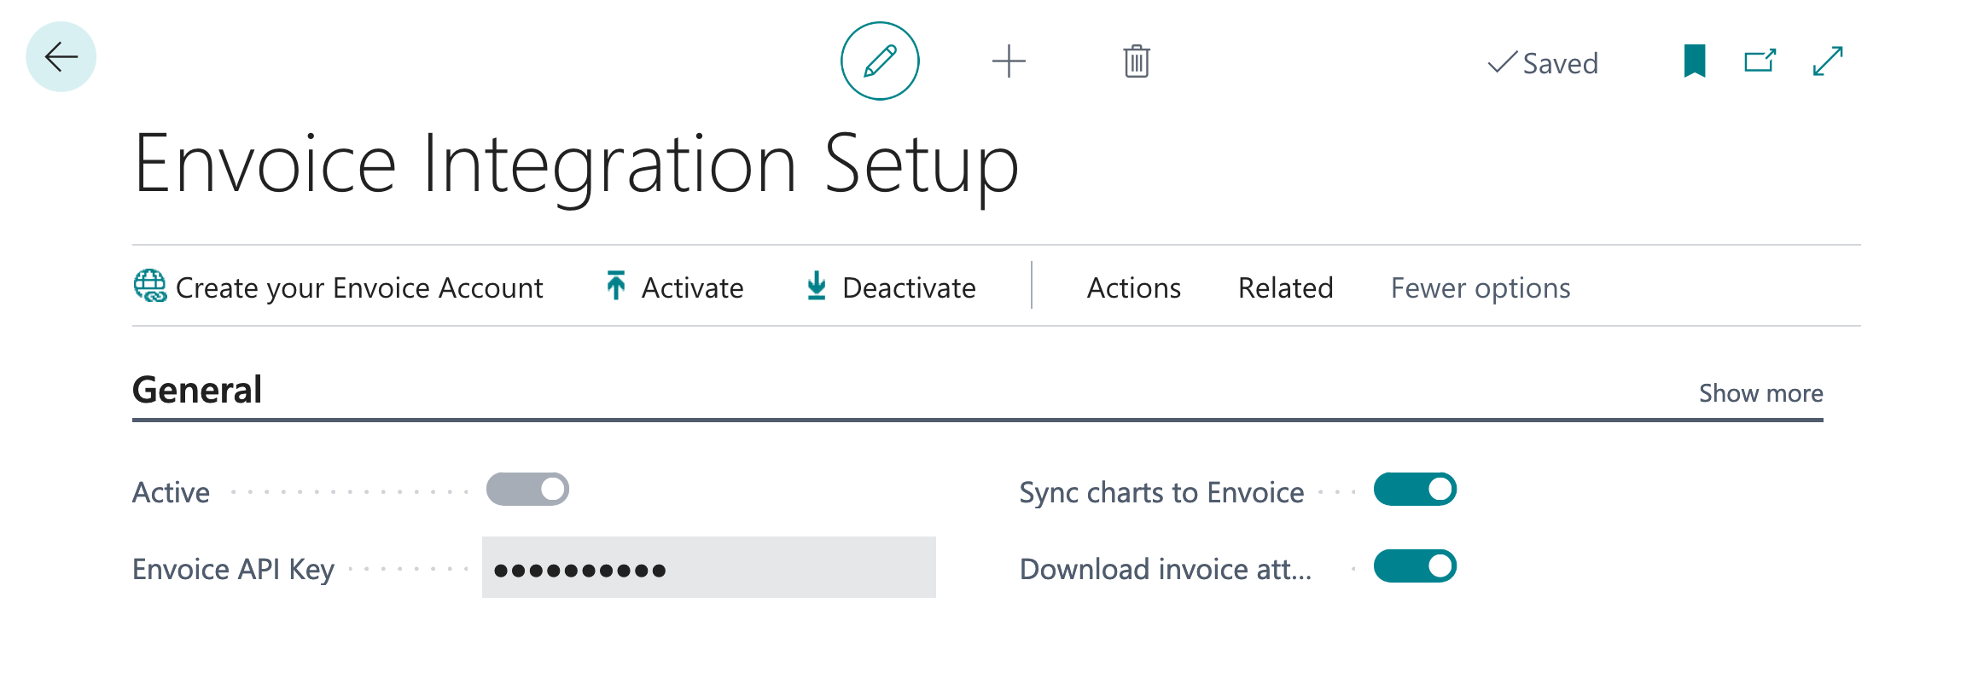The width and height of the screenshot is (1978, 696).
Task: Go back with the arrow button
Action: [x=61, y=57]
